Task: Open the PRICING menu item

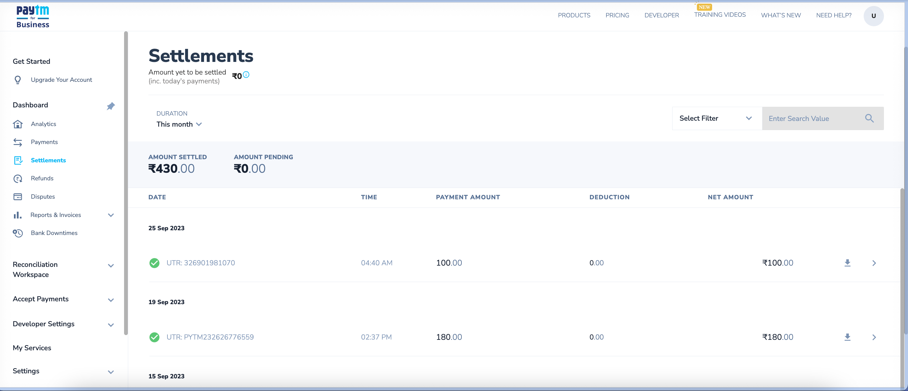Action: 617,15
